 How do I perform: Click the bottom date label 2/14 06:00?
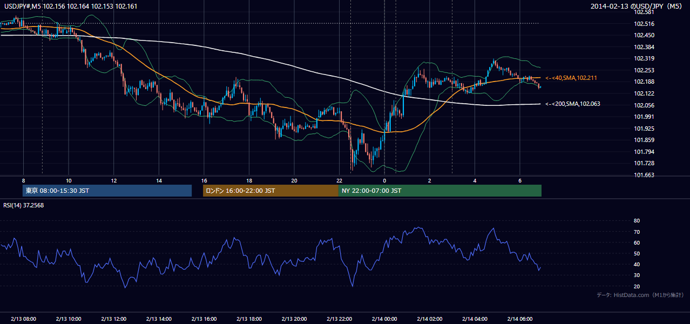(x=519, y=319)
